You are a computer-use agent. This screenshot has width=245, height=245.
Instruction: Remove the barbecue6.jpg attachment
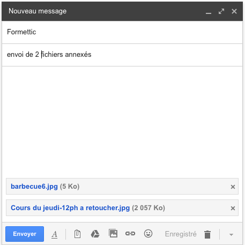click(x=233, y=187)
